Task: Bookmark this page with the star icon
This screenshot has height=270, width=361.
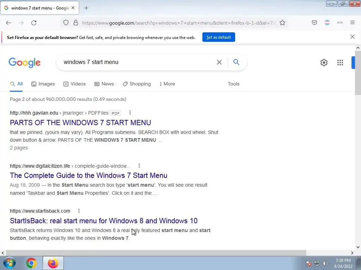Action: [x=282, y=23]
